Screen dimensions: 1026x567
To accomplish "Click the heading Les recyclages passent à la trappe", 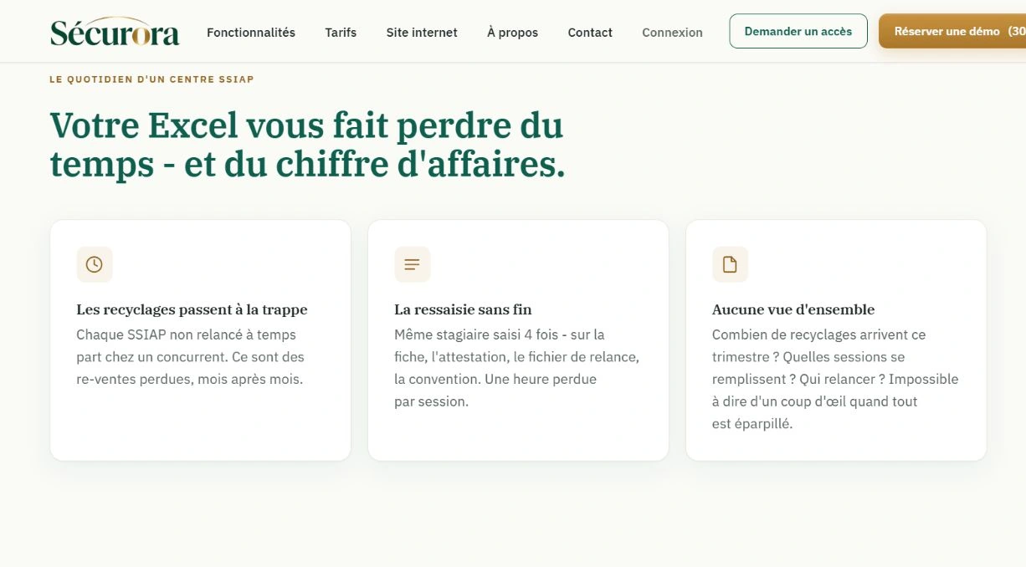I will click(x=192, y=309).
